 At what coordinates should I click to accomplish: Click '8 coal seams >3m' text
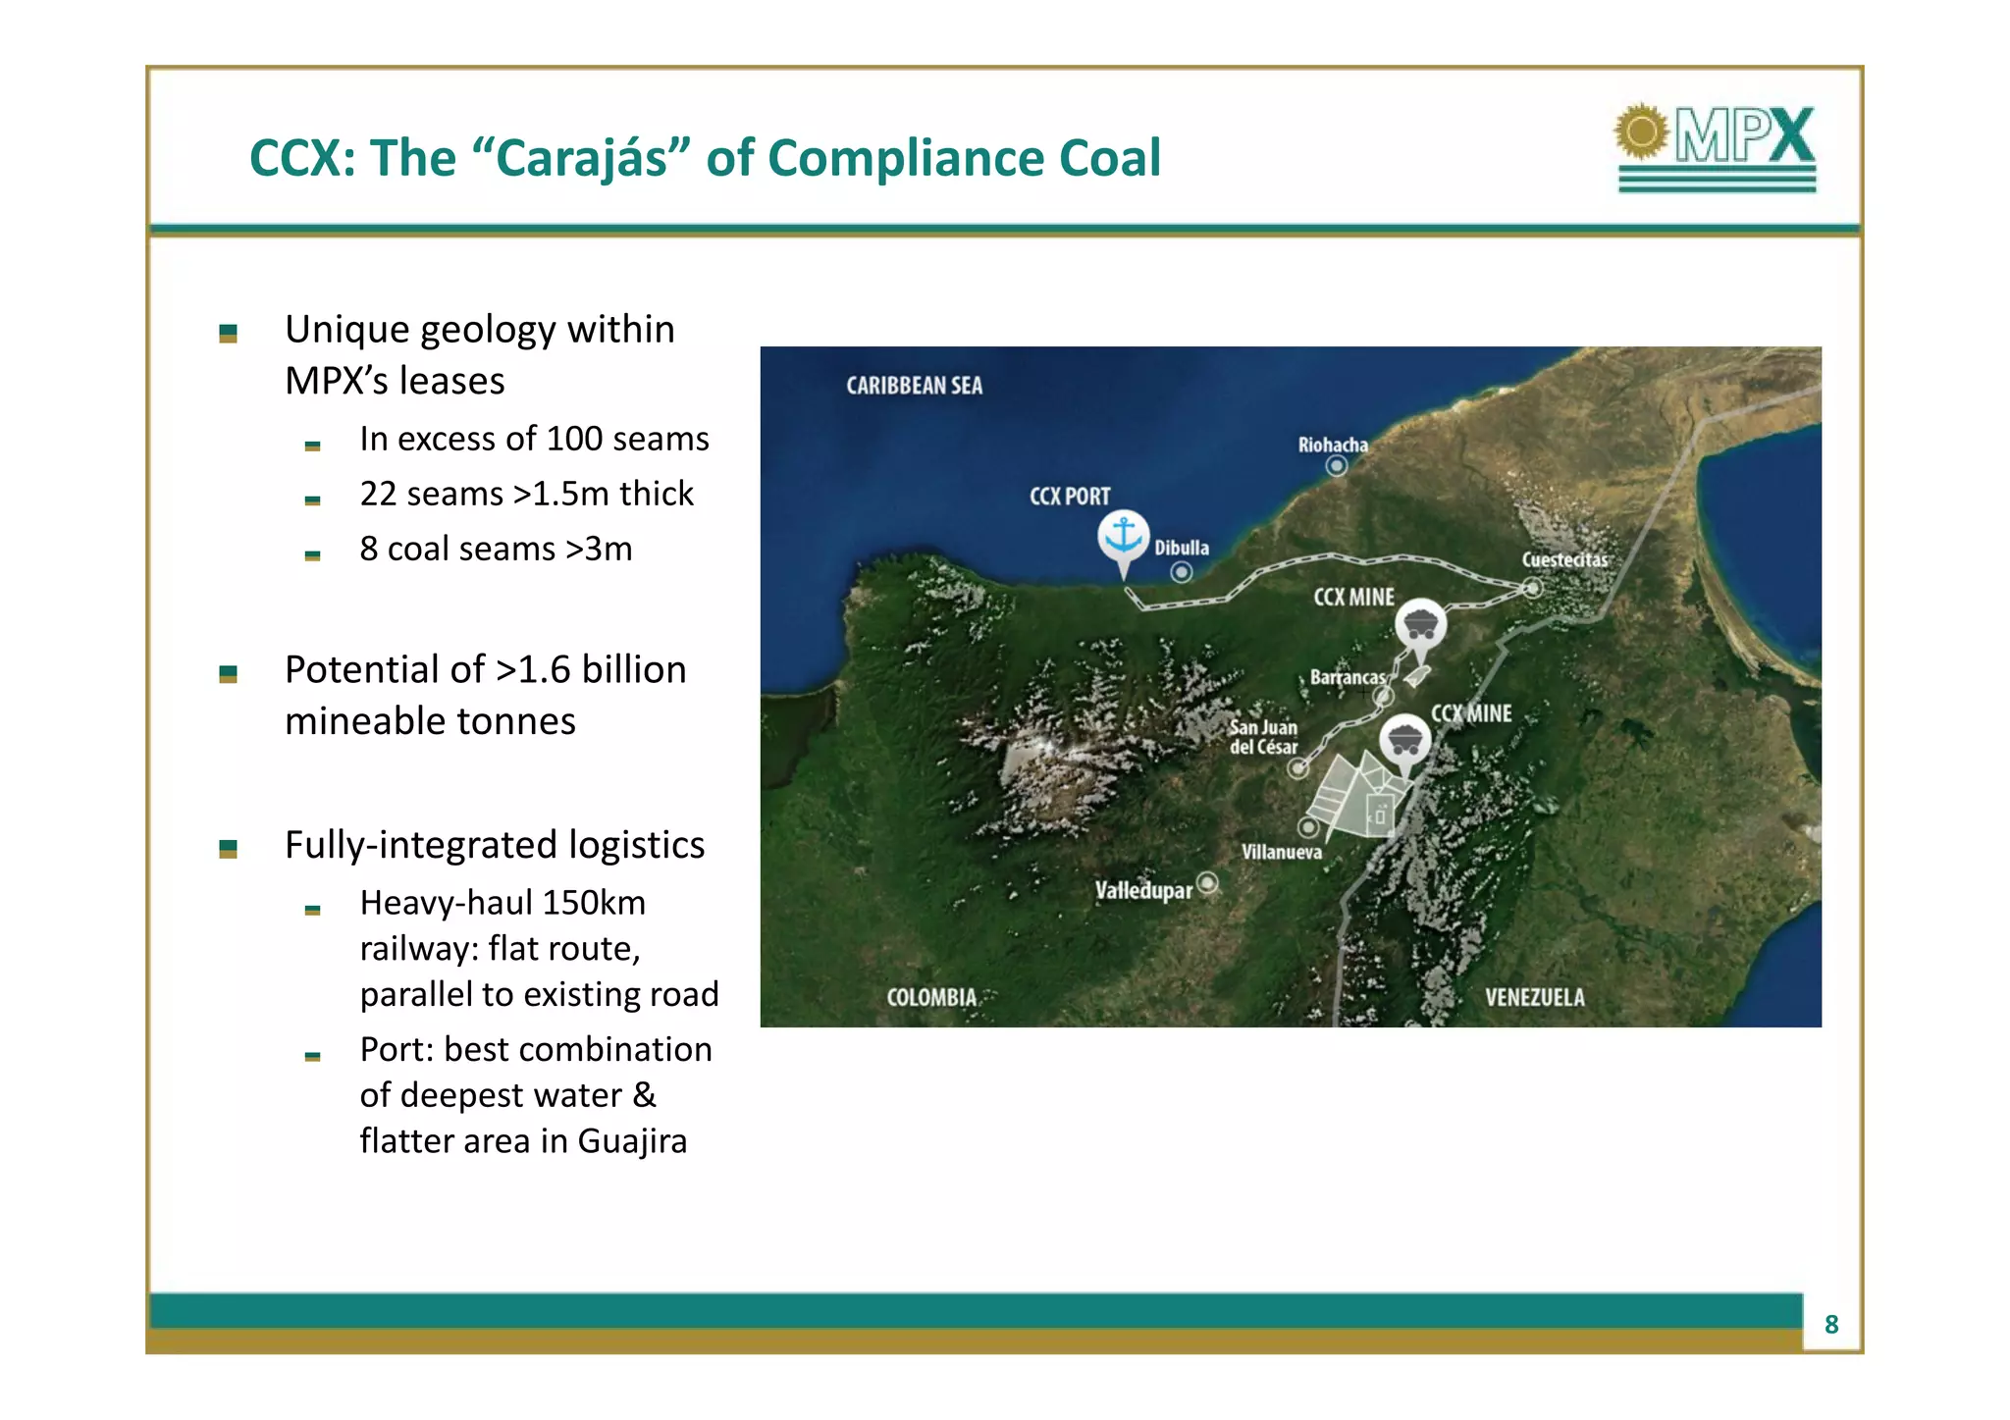click(x=496, y=549)
